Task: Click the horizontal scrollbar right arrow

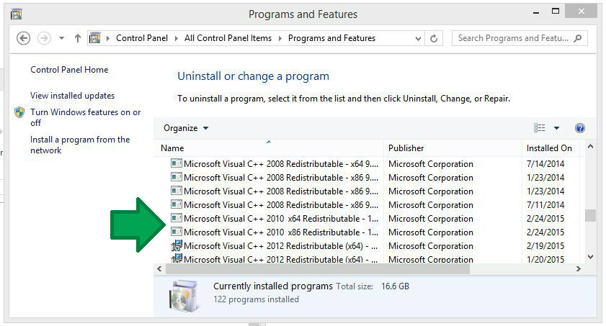Action: pyautogui.click(x=578, y=269)
